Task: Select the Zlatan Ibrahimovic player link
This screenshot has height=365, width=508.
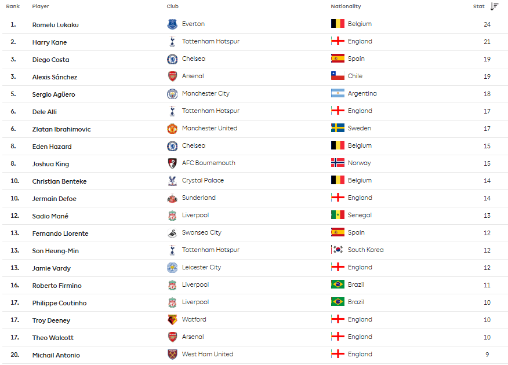Action: tap(61, 129)
